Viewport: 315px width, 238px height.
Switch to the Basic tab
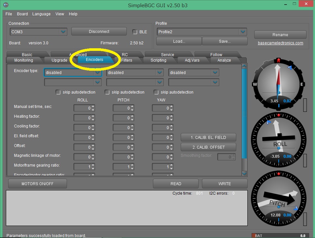click(27, 54)
